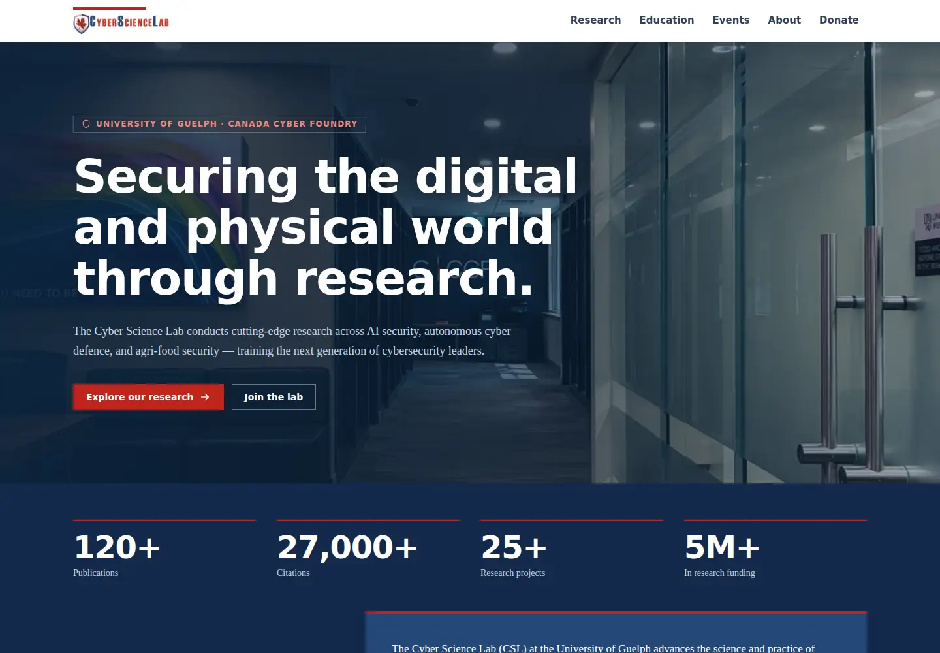Click the 'The Cyber Science Lab (CSL)' intro paragraph
940x653 pixels.
point(603,648)
